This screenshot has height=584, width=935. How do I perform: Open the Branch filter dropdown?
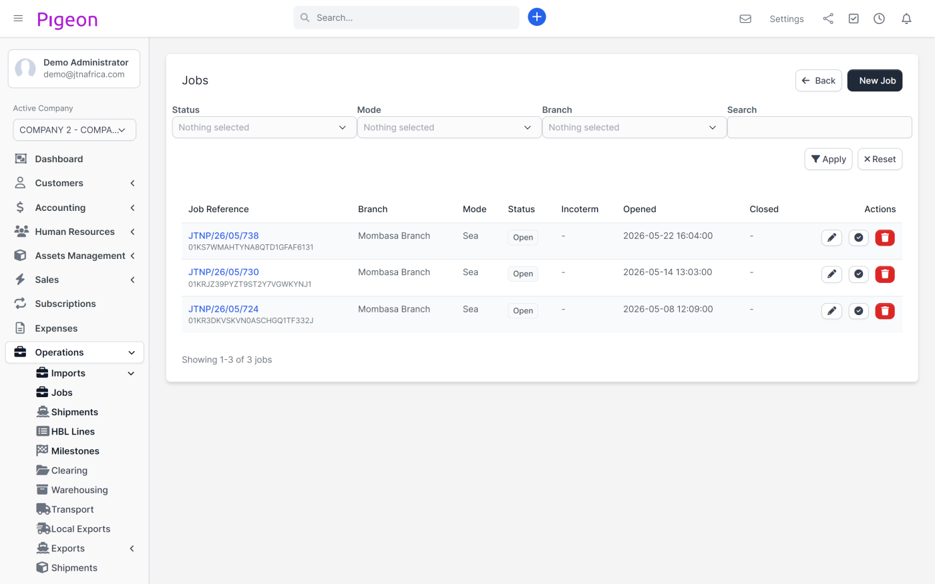pos(634,127)
